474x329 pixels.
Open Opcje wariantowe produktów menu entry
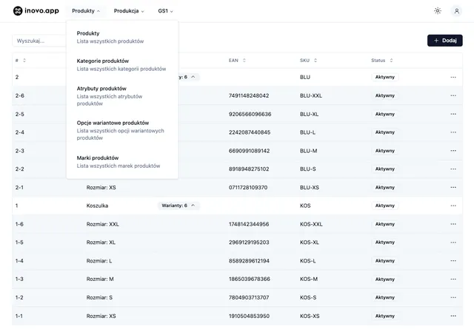point(122,130)
